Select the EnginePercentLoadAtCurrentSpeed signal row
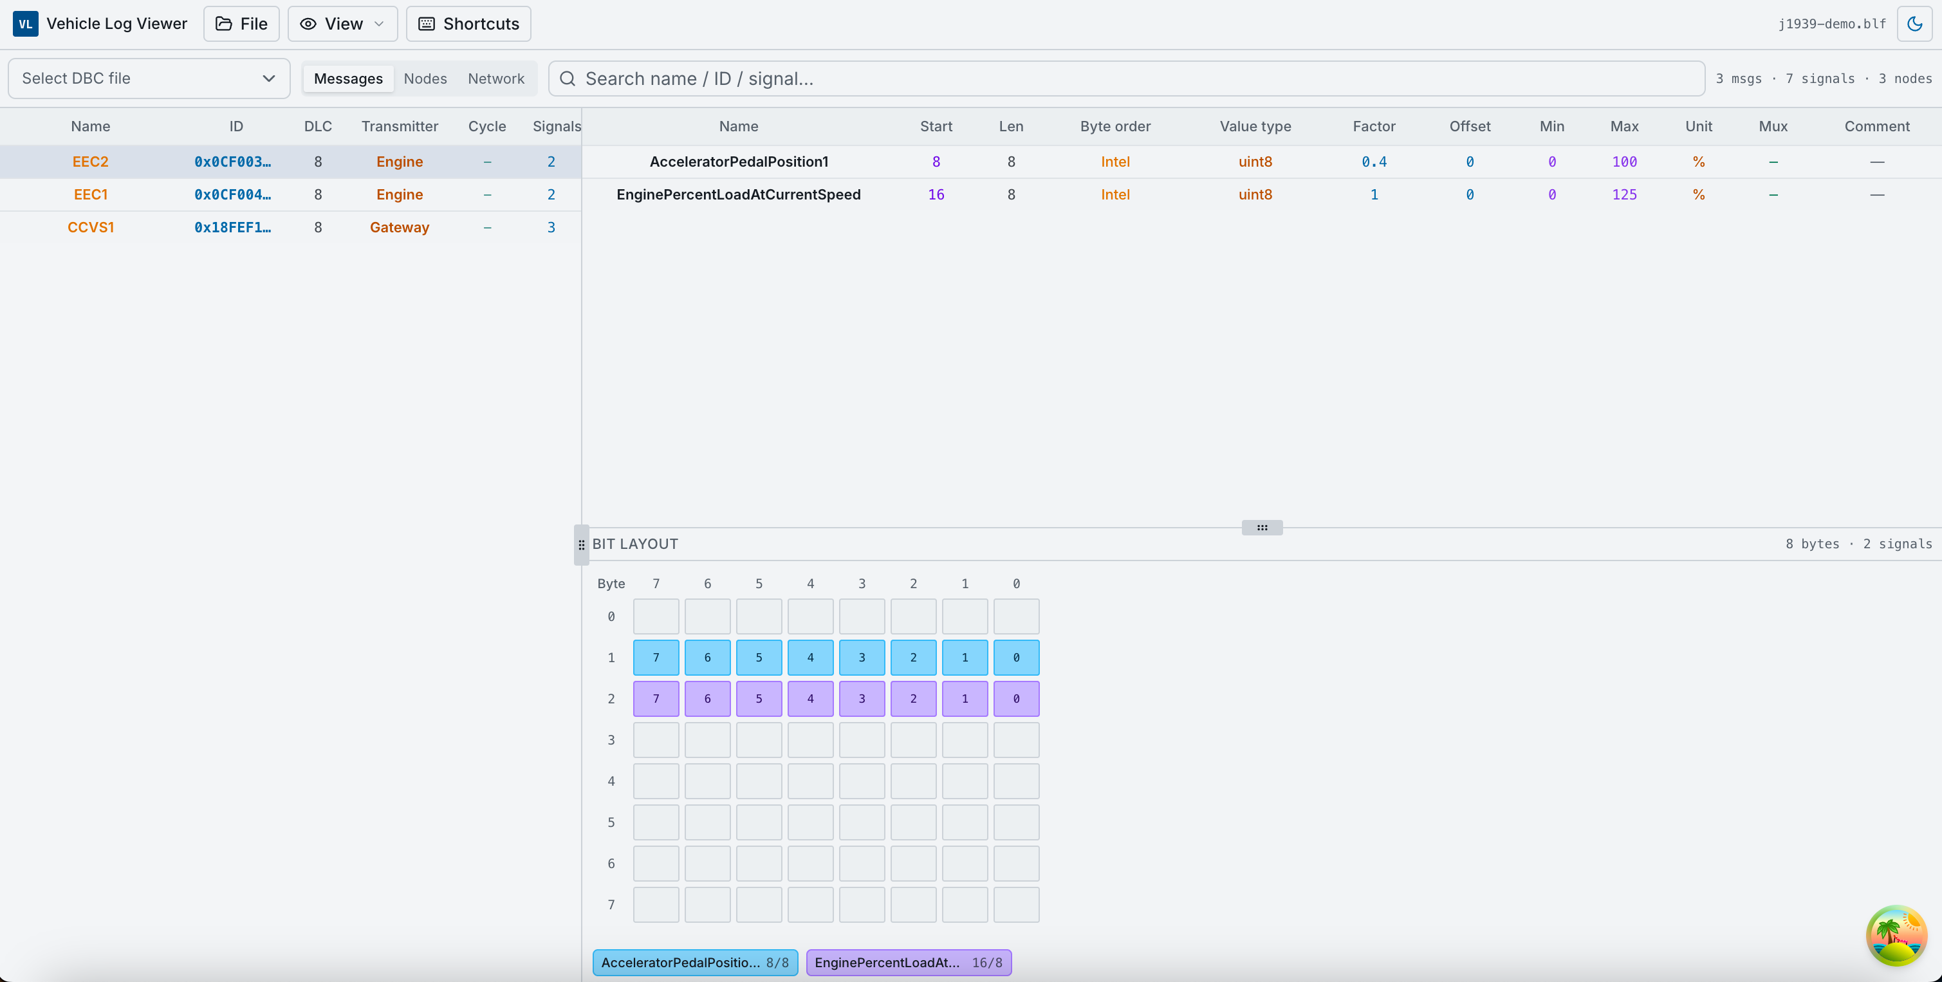1942x982 pixels. [x=1262, y=194]
